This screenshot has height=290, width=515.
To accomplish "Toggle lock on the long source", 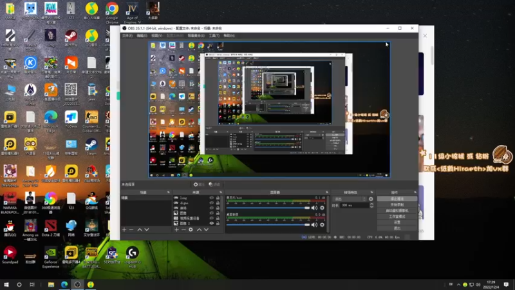I will click(218, 198).
